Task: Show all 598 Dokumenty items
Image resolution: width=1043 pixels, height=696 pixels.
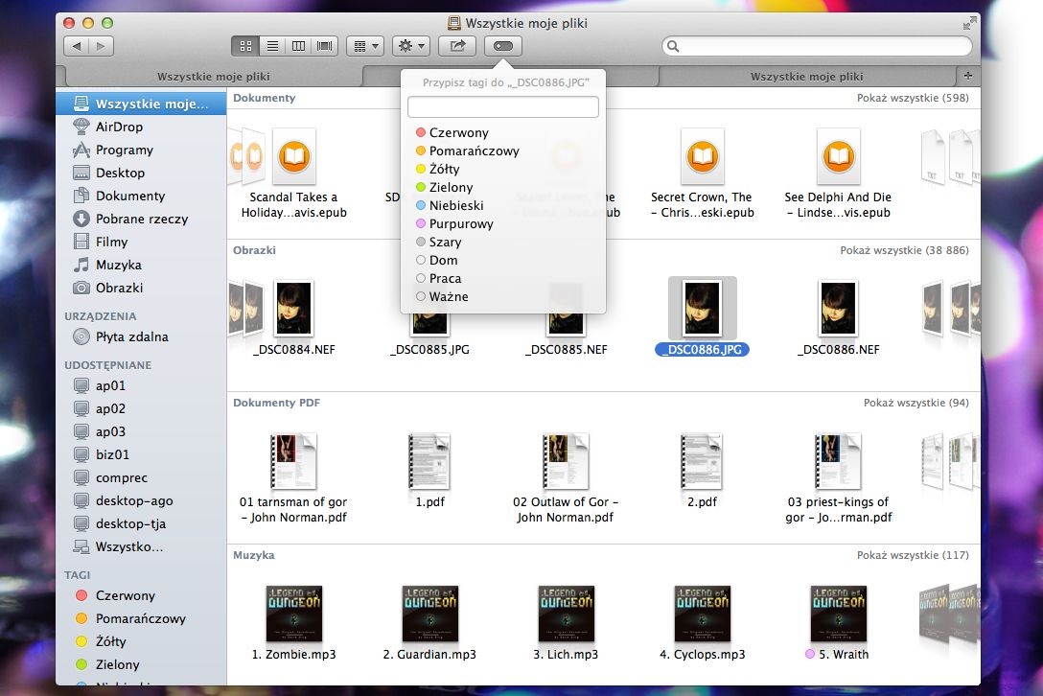Action: [913, 98]
